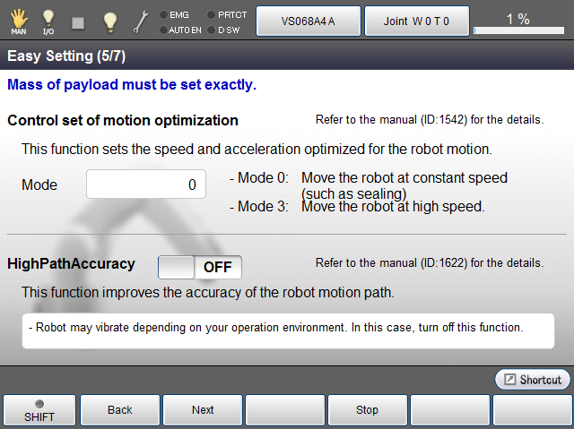Open the I/O light bulb icon
The height and width of the screenshot is (429, 574).
48,21
